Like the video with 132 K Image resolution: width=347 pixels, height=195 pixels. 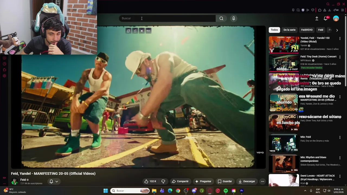[x=150, y=181]
